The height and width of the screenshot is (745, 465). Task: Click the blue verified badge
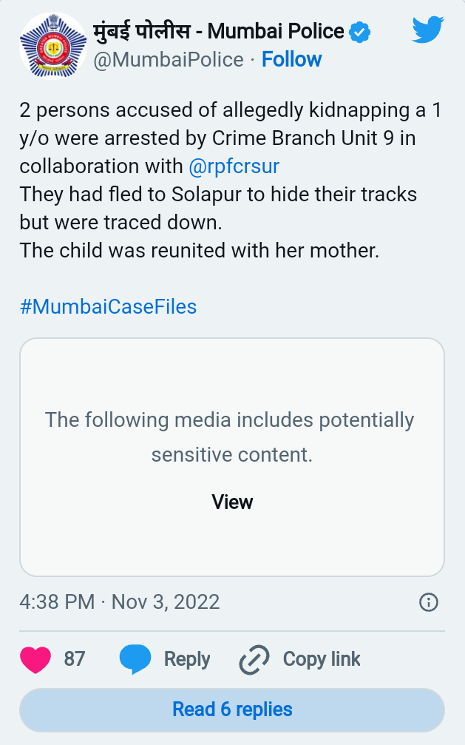[359, 32]
